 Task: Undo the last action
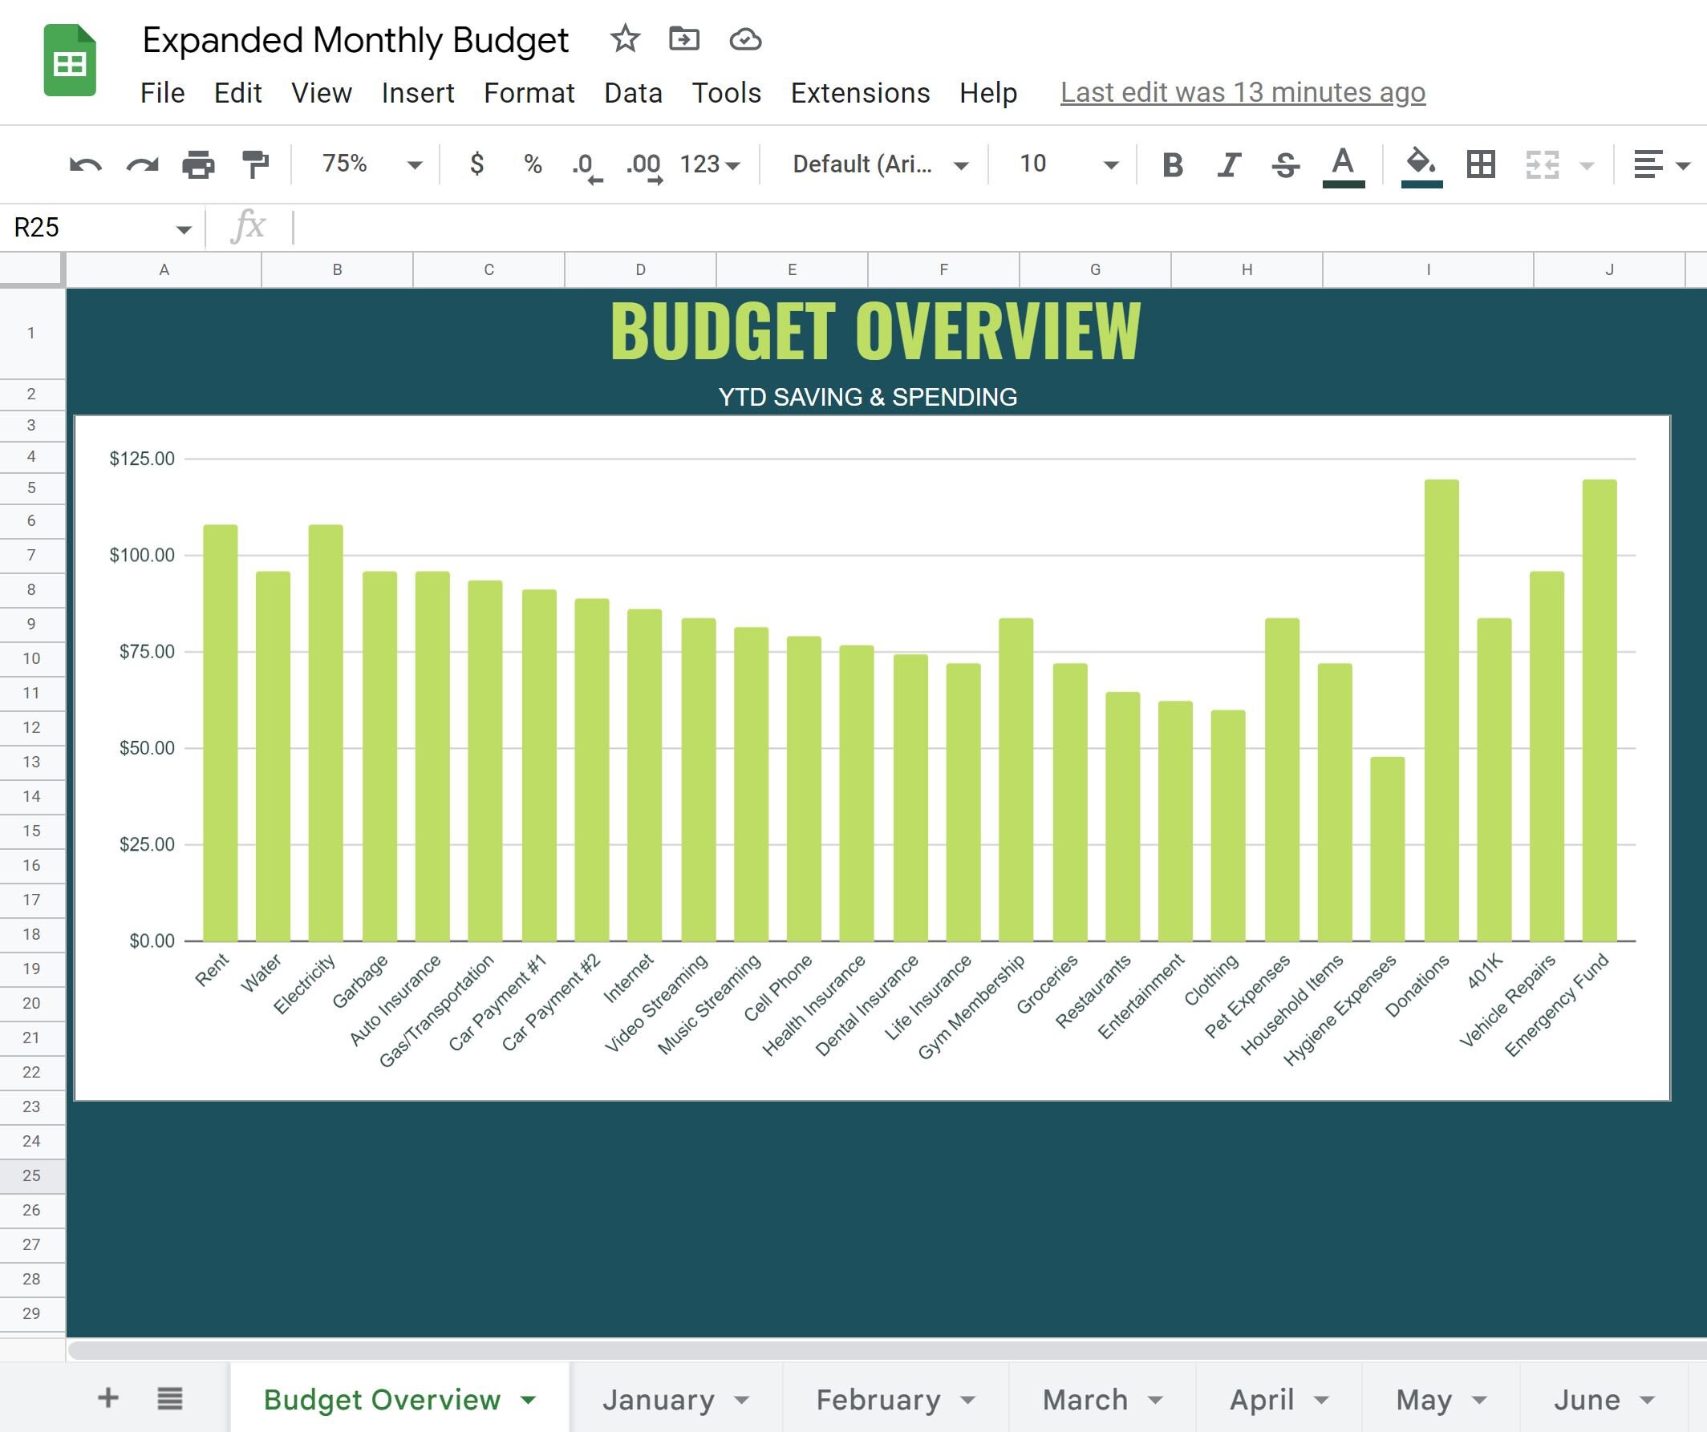coord(86,164)
